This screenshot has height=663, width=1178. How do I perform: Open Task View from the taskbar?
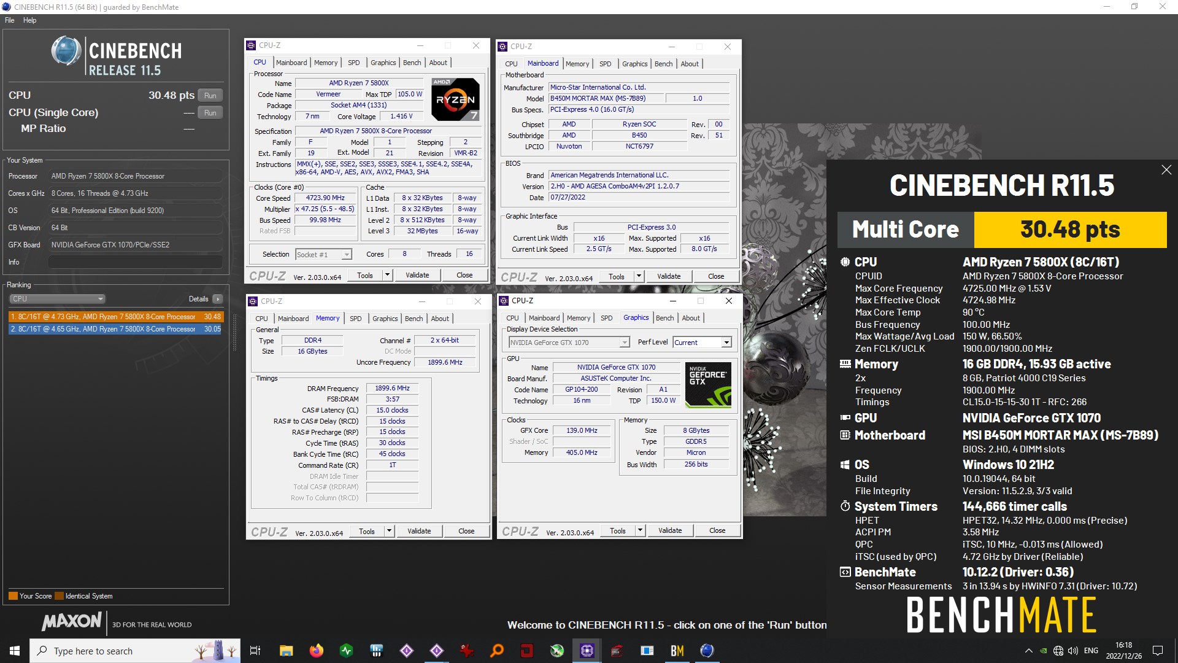pyautogui.click(x=255, y=651)
